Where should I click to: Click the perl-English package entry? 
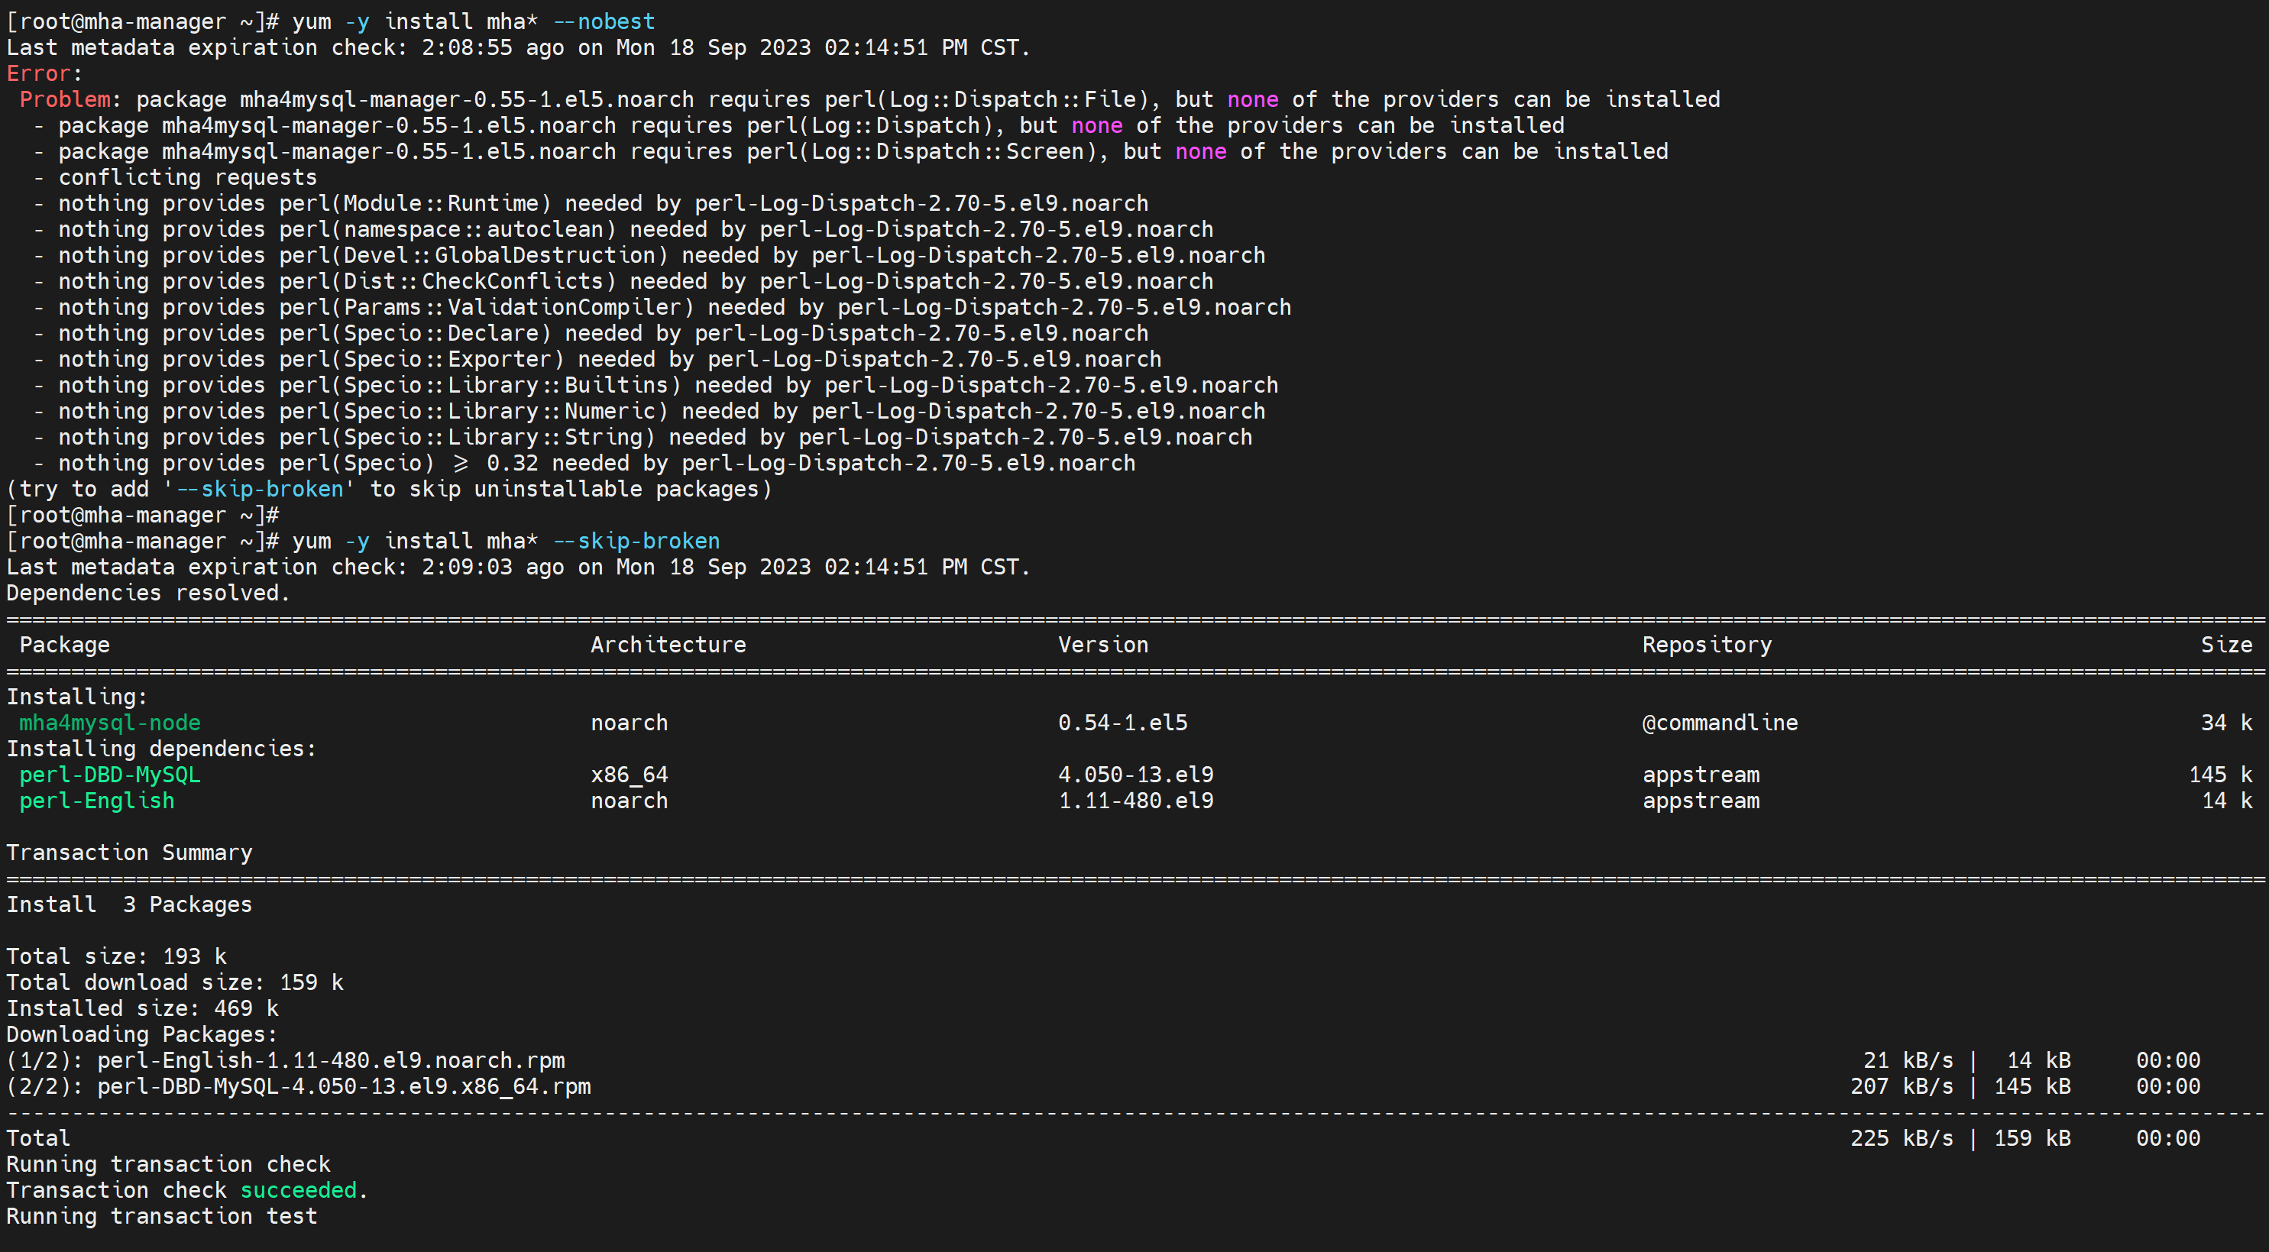(x=97, y=801)
